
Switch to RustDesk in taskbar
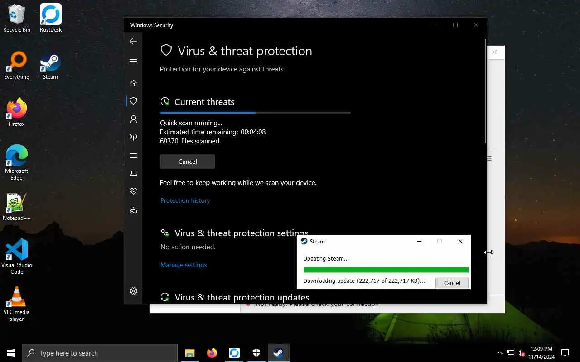[234, 353]
